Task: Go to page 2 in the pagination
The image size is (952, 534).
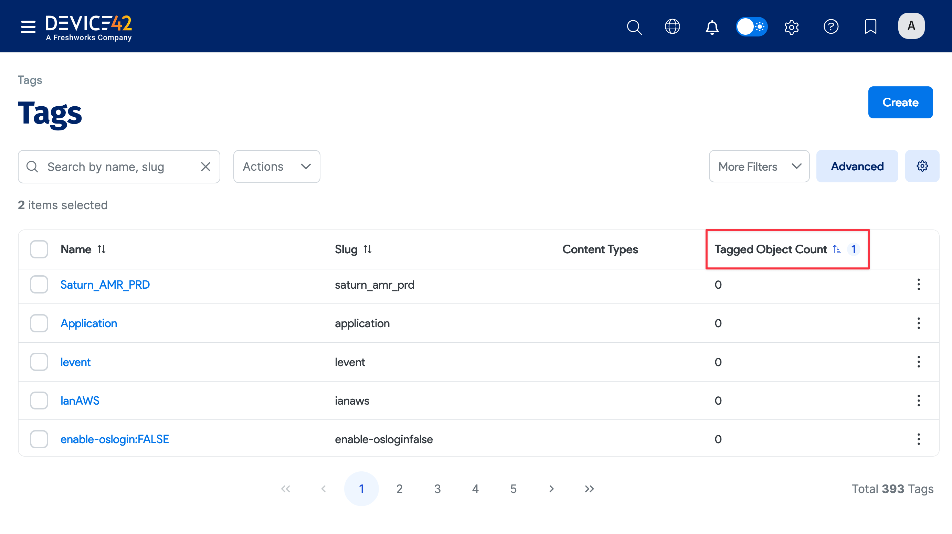Action: click(400, 488)
